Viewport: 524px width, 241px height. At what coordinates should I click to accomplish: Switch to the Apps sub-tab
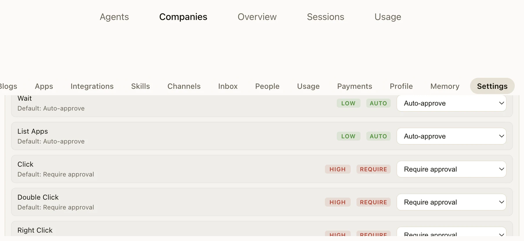click(x=44, y=86)
